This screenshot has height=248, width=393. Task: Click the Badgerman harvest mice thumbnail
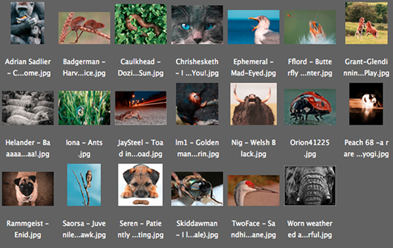coord(84,28)
